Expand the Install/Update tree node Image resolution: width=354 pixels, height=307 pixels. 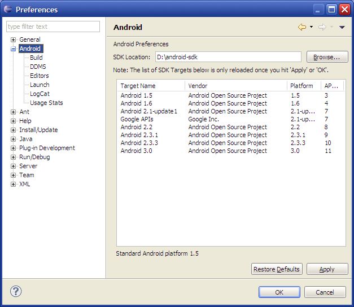point(13,130)
